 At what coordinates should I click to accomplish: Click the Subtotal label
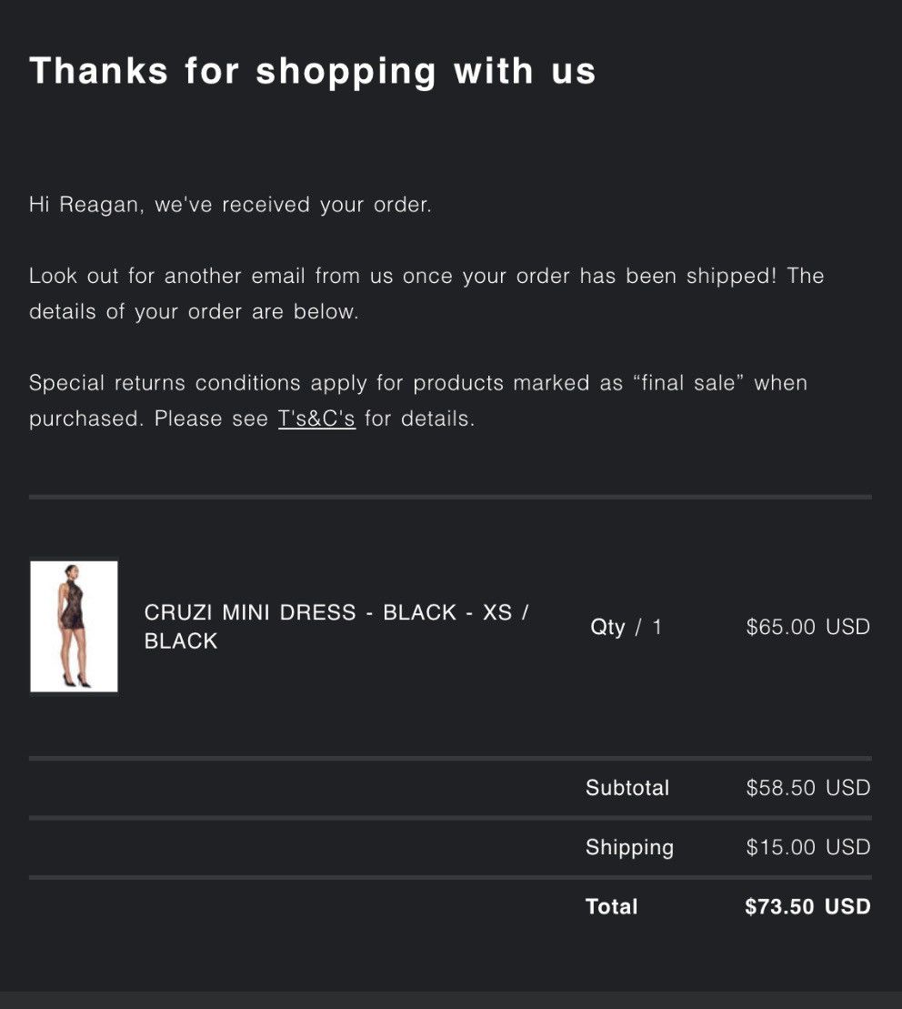(x=627, y=788)
